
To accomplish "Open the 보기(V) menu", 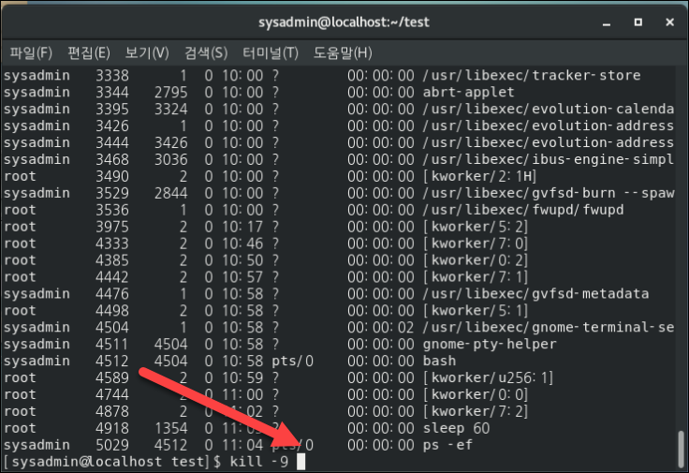I will (x=147, y=53).
